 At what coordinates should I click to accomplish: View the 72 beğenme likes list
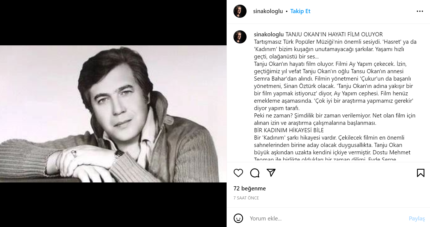[x=250, y=188]
